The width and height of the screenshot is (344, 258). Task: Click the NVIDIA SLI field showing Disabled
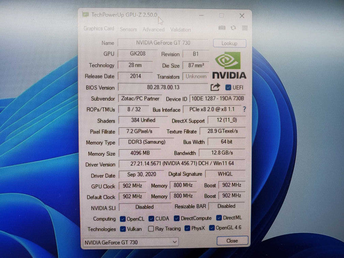point(144,207)
